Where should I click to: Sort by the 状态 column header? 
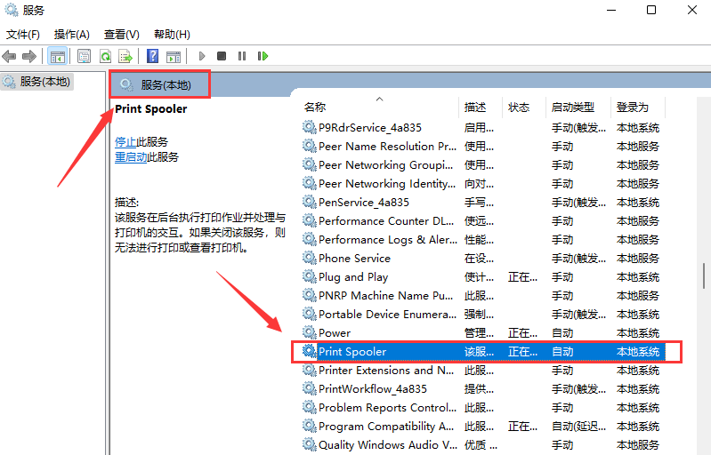coord(524,108)
